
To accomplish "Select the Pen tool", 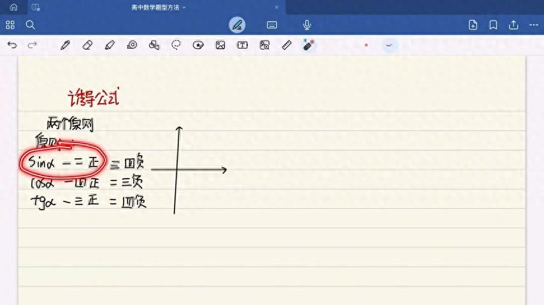I will pos(65,45).
